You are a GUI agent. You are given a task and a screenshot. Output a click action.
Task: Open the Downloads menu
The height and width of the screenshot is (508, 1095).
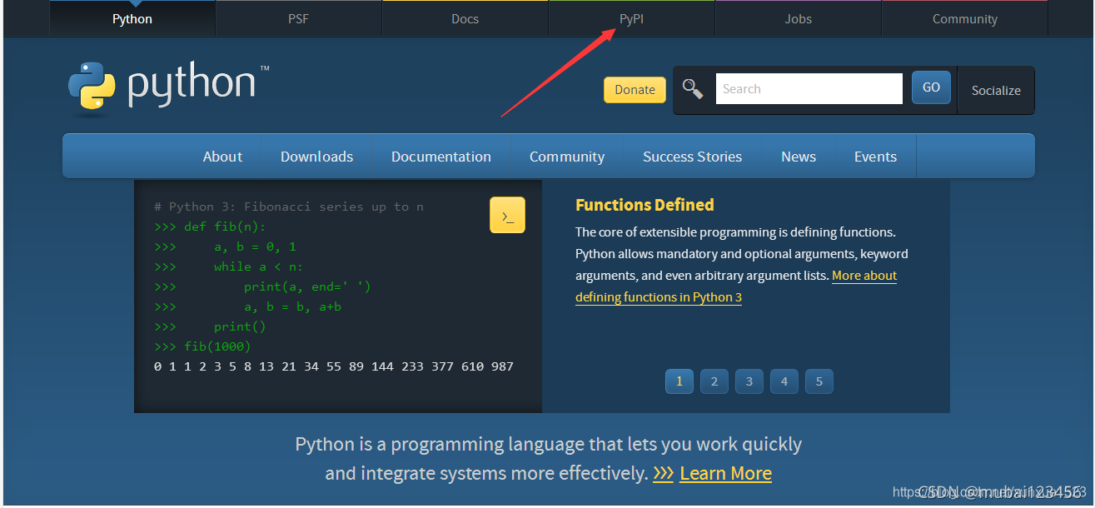(x=316, y=156)
